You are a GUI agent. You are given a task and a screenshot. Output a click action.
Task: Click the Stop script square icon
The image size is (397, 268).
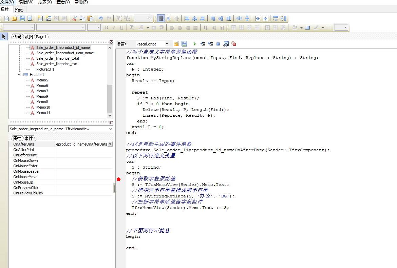tap(218, 44)
